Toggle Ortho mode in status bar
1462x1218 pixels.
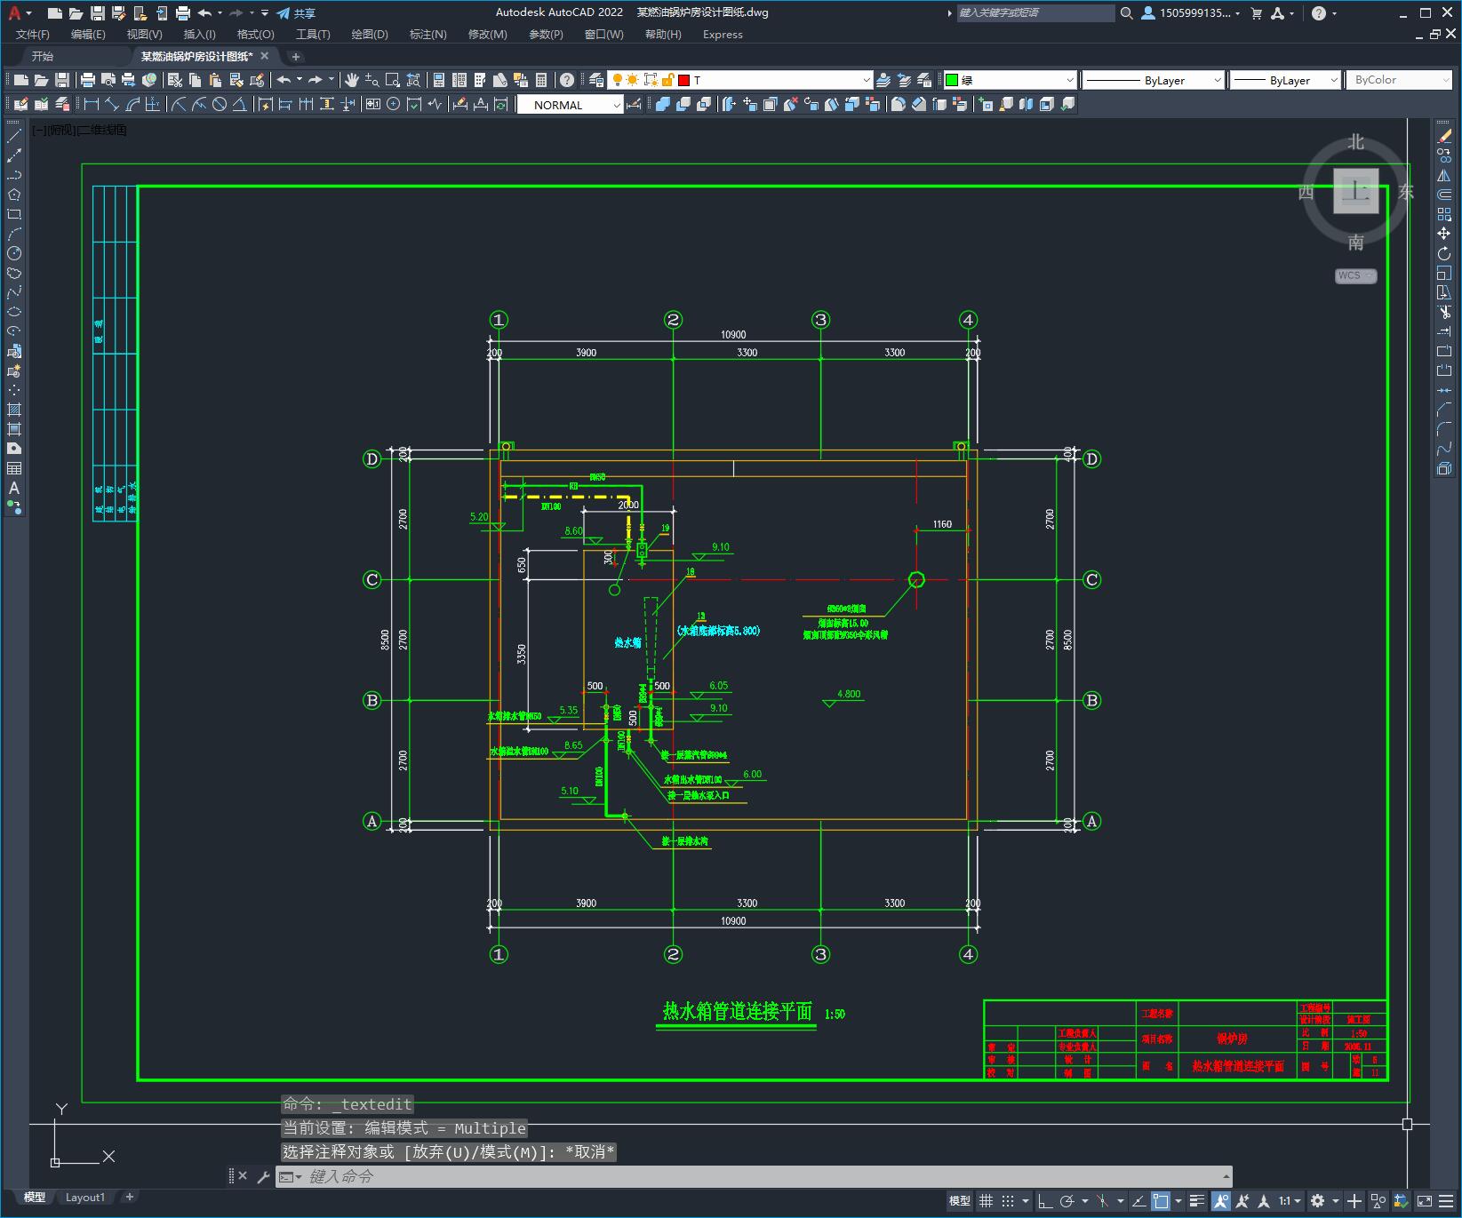point(1045,1201)
